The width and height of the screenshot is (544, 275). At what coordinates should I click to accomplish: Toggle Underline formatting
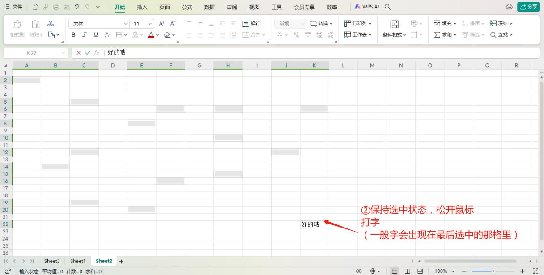pos(96,35)
